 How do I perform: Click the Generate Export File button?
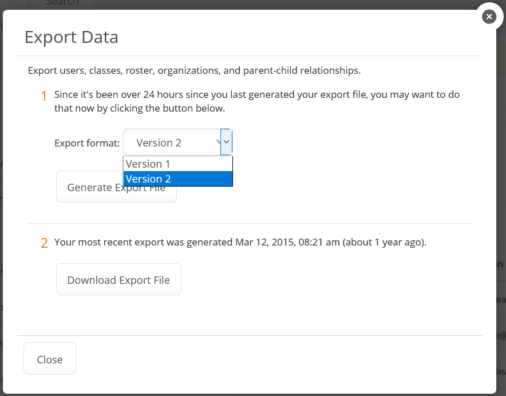117,187
